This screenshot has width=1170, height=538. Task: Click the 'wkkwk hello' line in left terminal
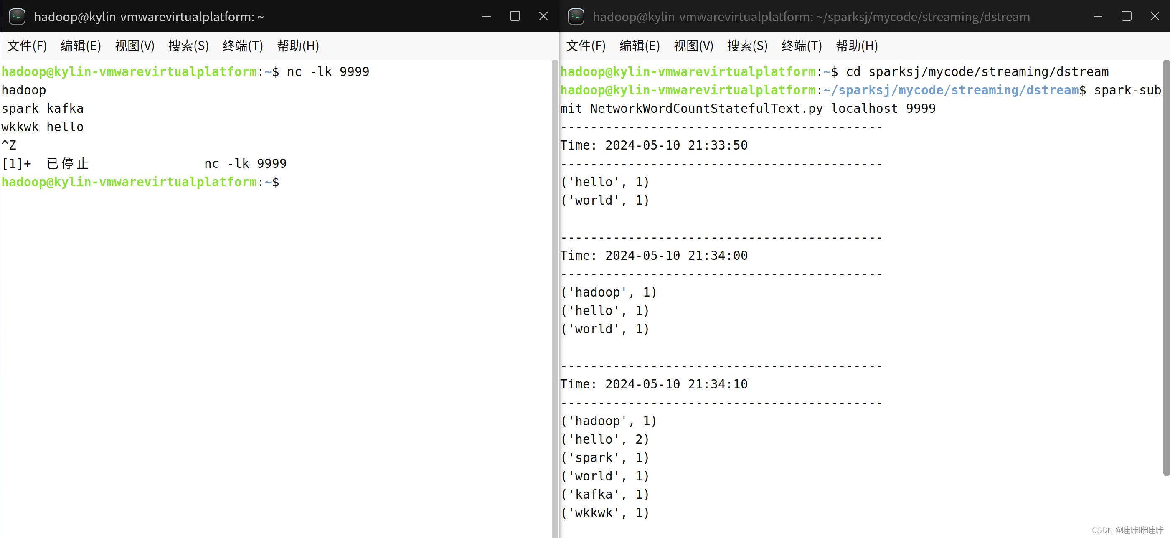pos(42,127)
